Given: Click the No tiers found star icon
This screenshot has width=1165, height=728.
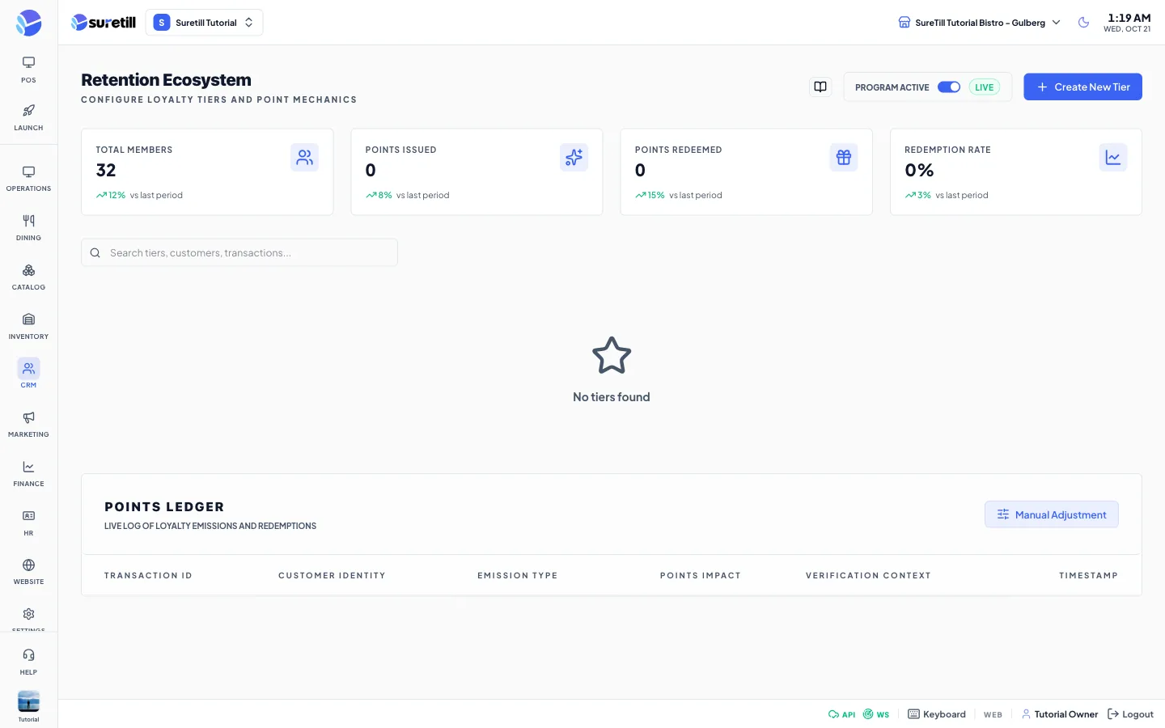Looking at the screenshot, I should (x=612, y=355).
